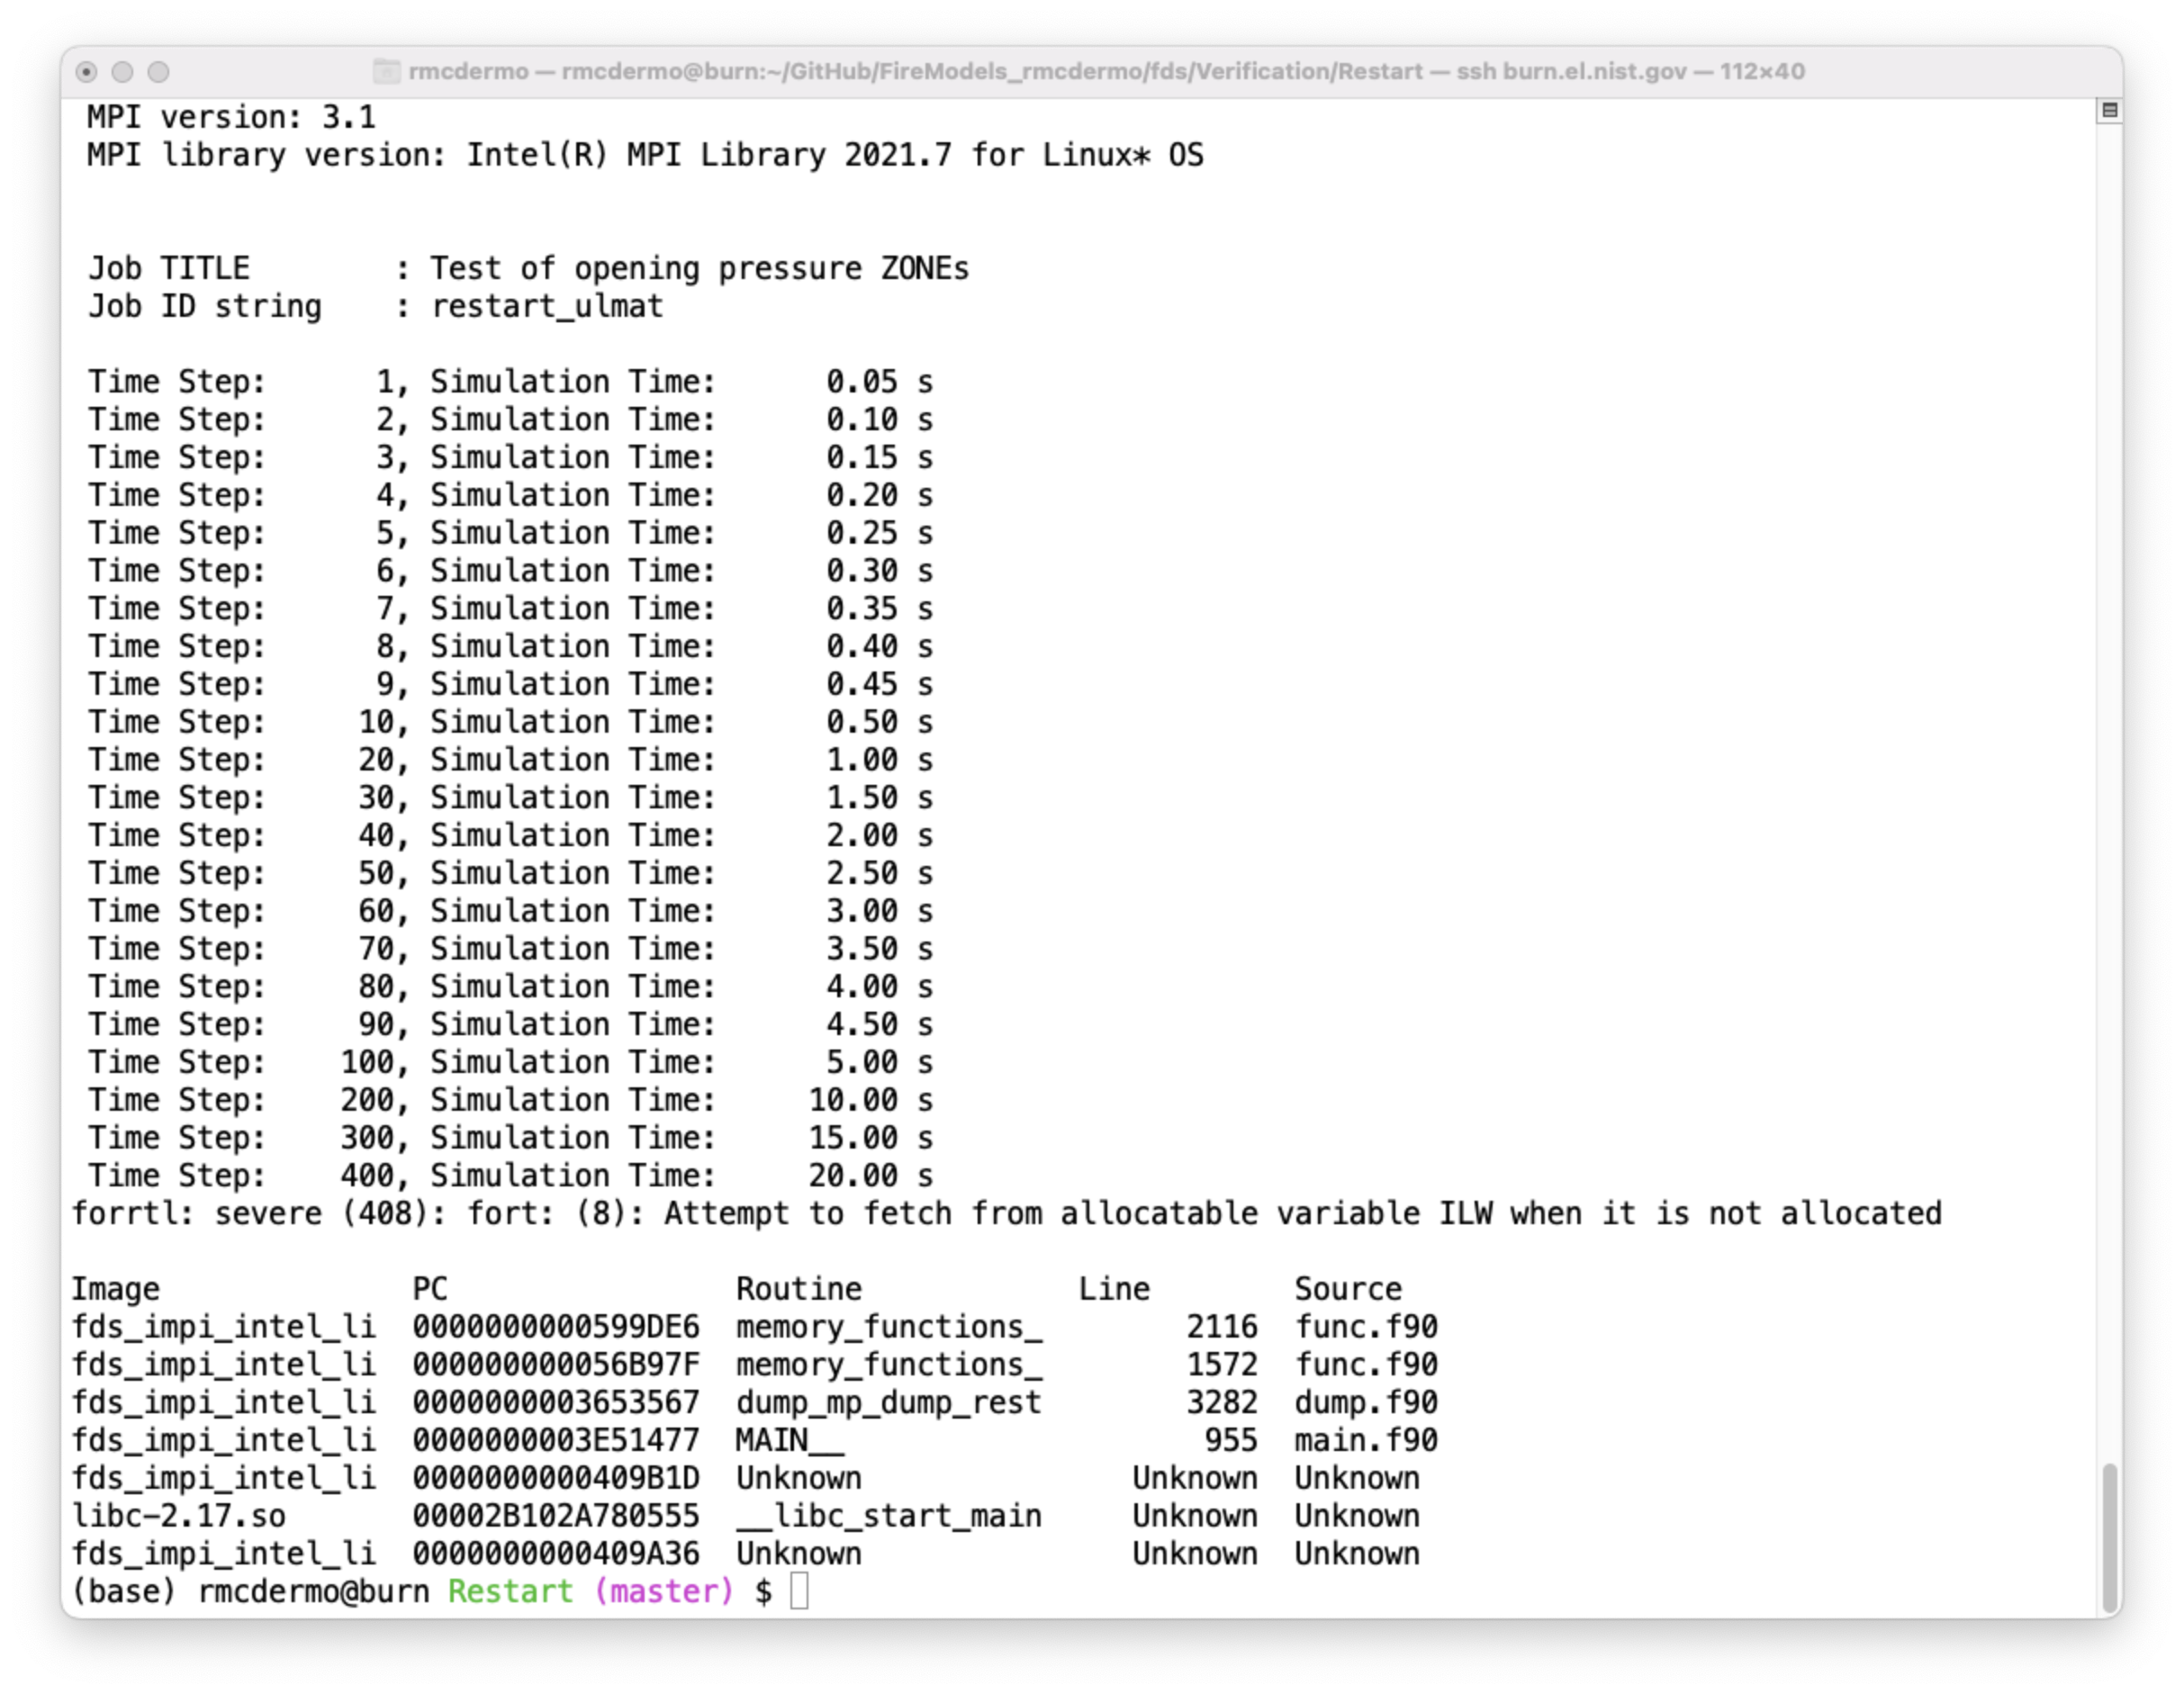Click the red close button
The width and height of the screenshot is (2184, 1694).
[89, 71]
